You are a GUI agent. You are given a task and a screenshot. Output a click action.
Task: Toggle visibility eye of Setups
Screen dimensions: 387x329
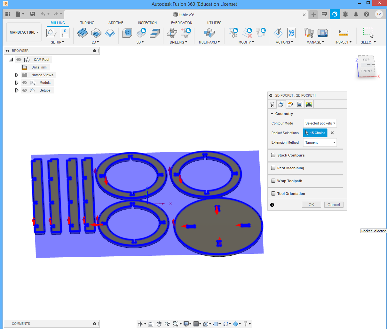25,90
